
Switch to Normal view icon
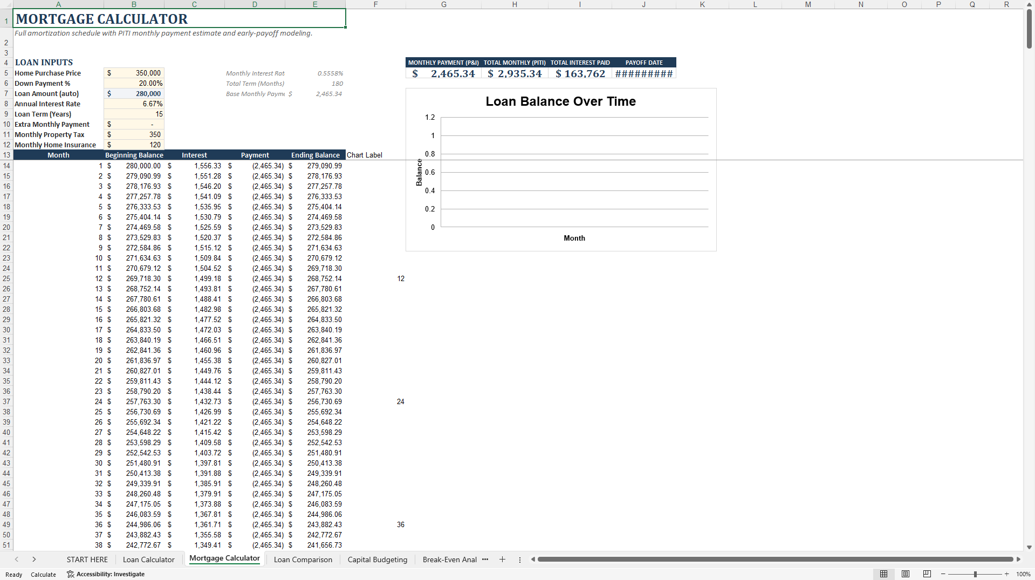coord(883,574)
